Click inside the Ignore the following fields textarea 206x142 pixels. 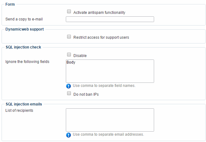click(110, 71)
